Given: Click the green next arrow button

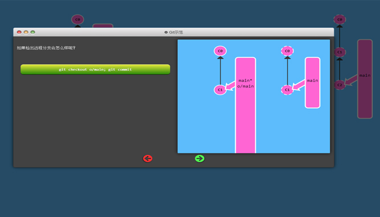Looking at the screenshot, I should [200, 158].
